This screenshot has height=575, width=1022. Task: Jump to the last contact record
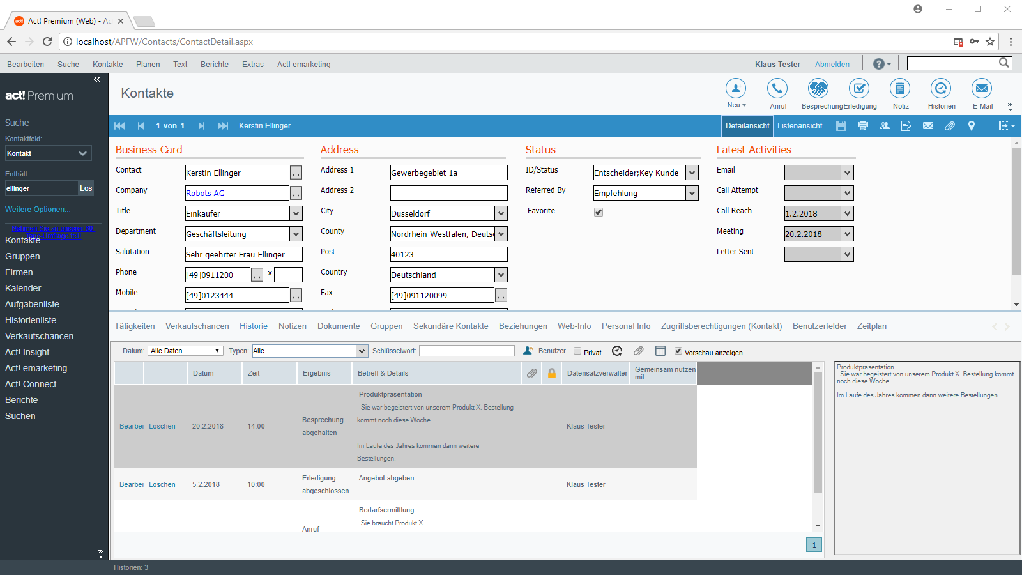coord(223,126)
